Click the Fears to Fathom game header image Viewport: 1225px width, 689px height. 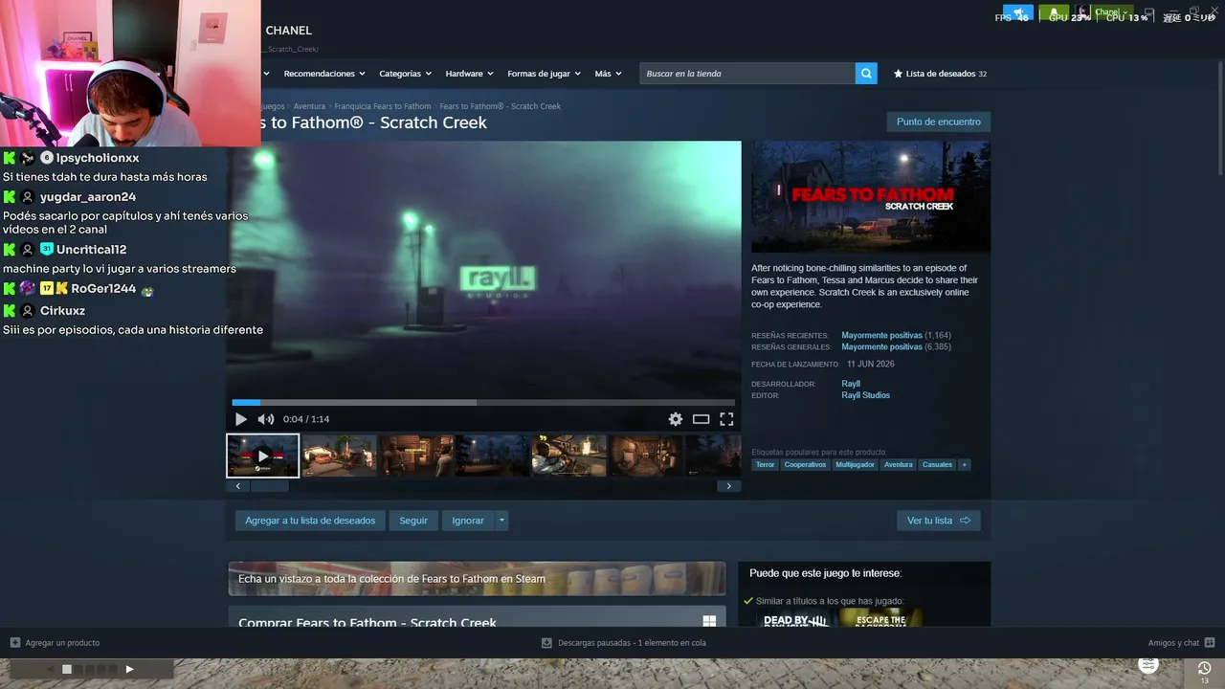pos(871,197)
